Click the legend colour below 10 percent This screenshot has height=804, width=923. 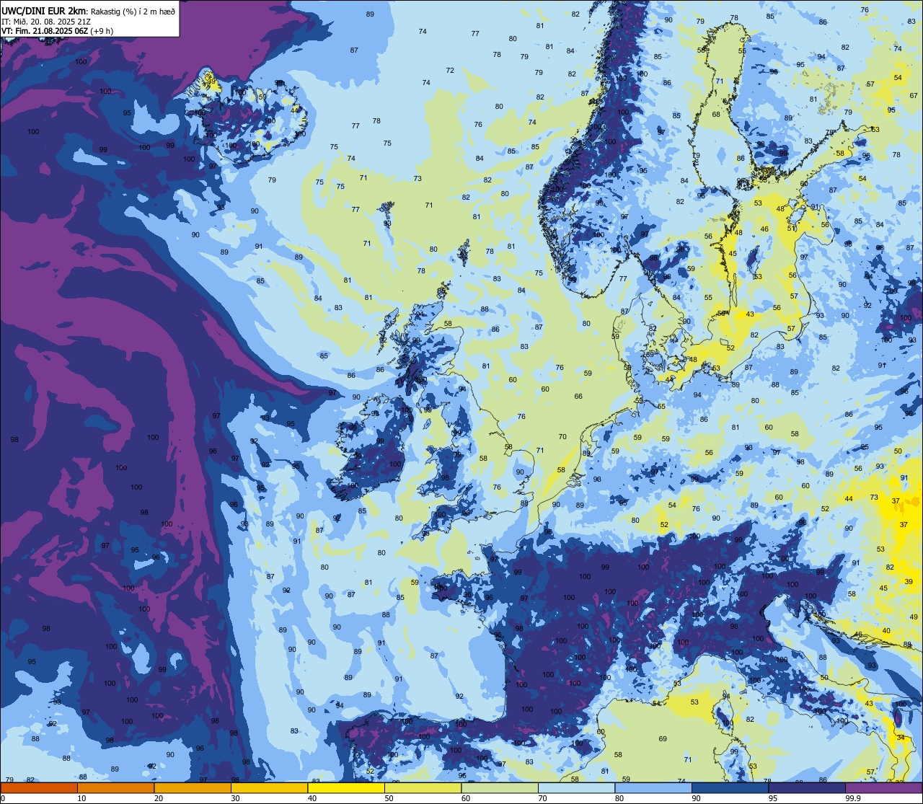39,788
